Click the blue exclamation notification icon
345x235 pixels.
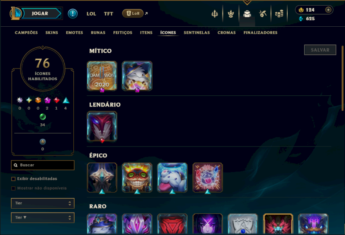pos(72,14)
